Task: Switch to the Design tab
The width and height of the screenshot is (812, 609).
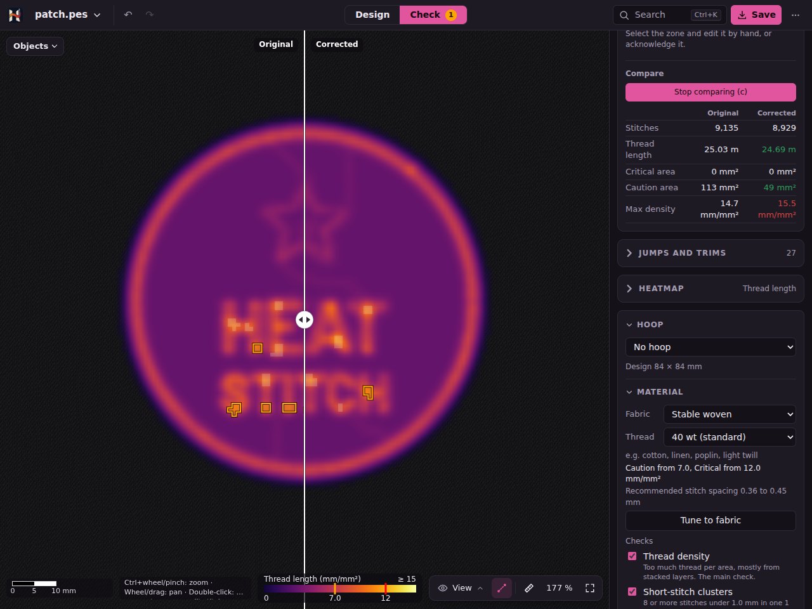Action: click(372, 15)
